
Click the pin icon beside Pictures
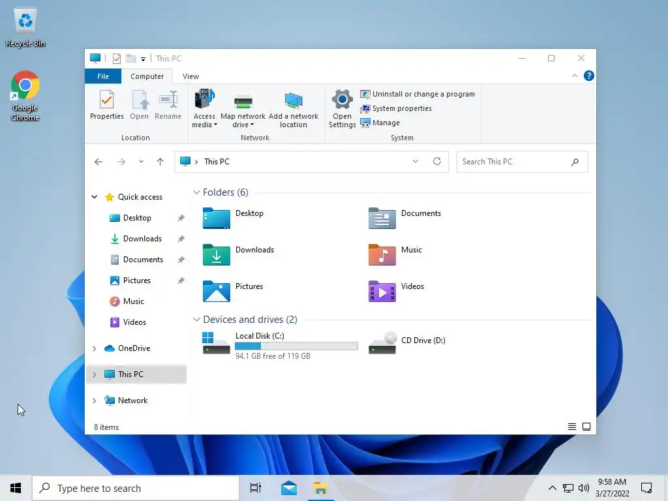[181, 281]
